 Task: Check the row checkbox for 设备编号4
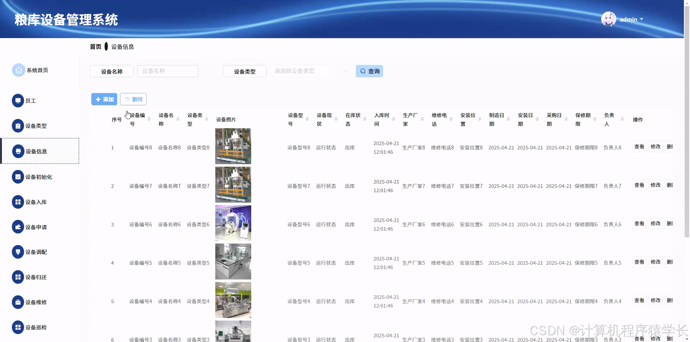coord(96,301)
